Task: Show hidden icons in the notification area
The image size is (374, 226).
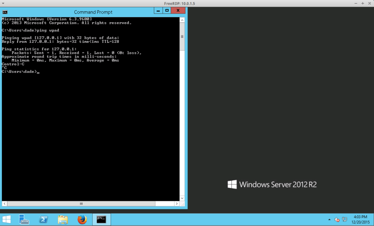Action: 329,219
